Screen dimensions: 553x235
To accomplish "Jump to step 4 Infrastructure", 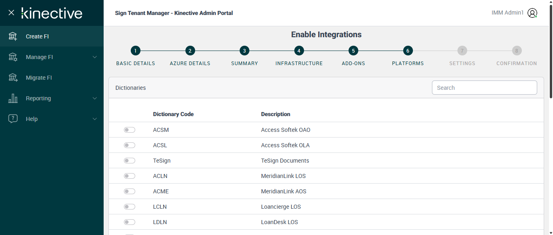I will [x=299, y=51].
